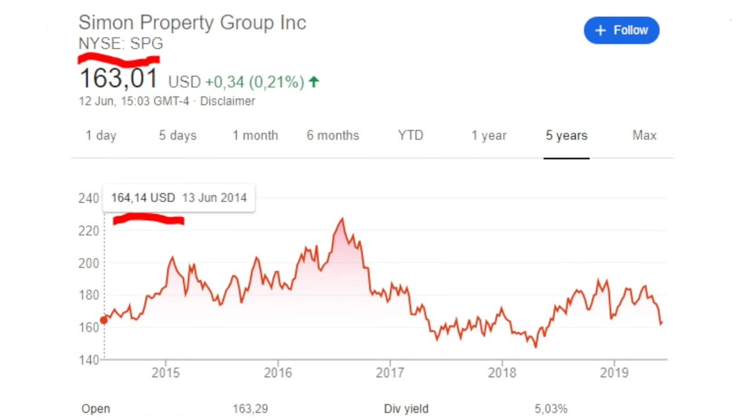The height and width of the screenshot is (420, 747).
Task: Click the 2017 label on the x-axis
Action: pyautogui.click(x=390, y=372)
